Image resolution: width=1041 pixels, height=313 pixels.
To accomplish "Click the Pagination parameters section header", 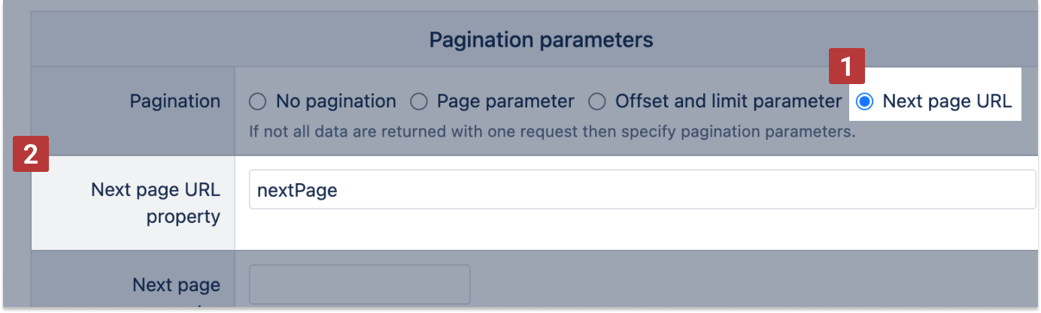I will (541, 40).
